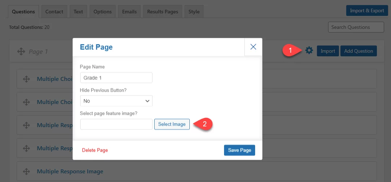Click the Total Questions: 20 text
Viewport: 391px width, 182px height.
[x=29, y=27]
